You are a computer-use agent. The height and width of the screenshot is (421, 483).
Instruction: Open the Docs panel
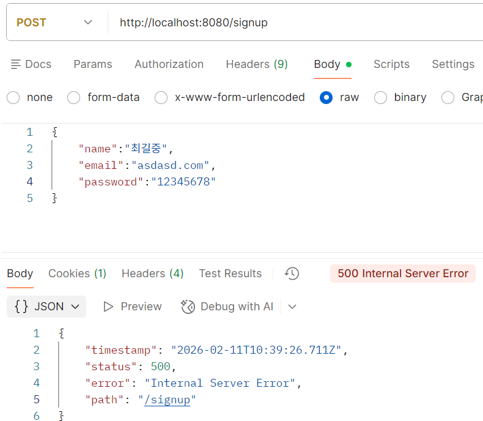tap(31, 64)
